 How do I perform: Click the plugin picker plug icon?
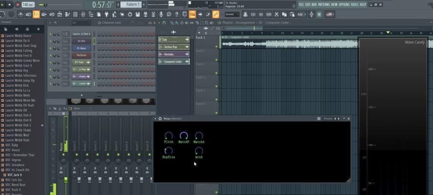(x=107, y=14)
